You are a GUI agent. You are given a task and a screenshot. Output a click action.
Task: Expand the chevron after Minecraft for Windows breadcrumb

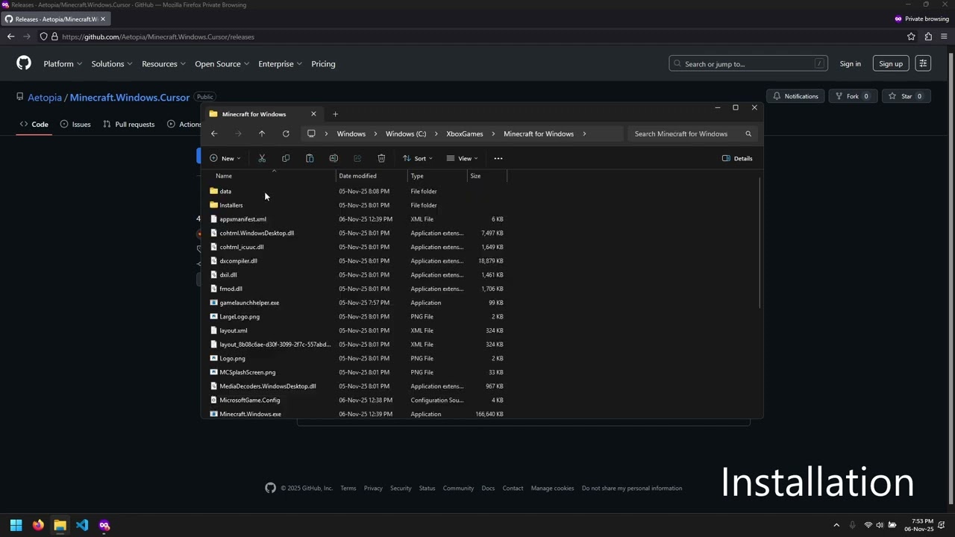tap(584, 134)
